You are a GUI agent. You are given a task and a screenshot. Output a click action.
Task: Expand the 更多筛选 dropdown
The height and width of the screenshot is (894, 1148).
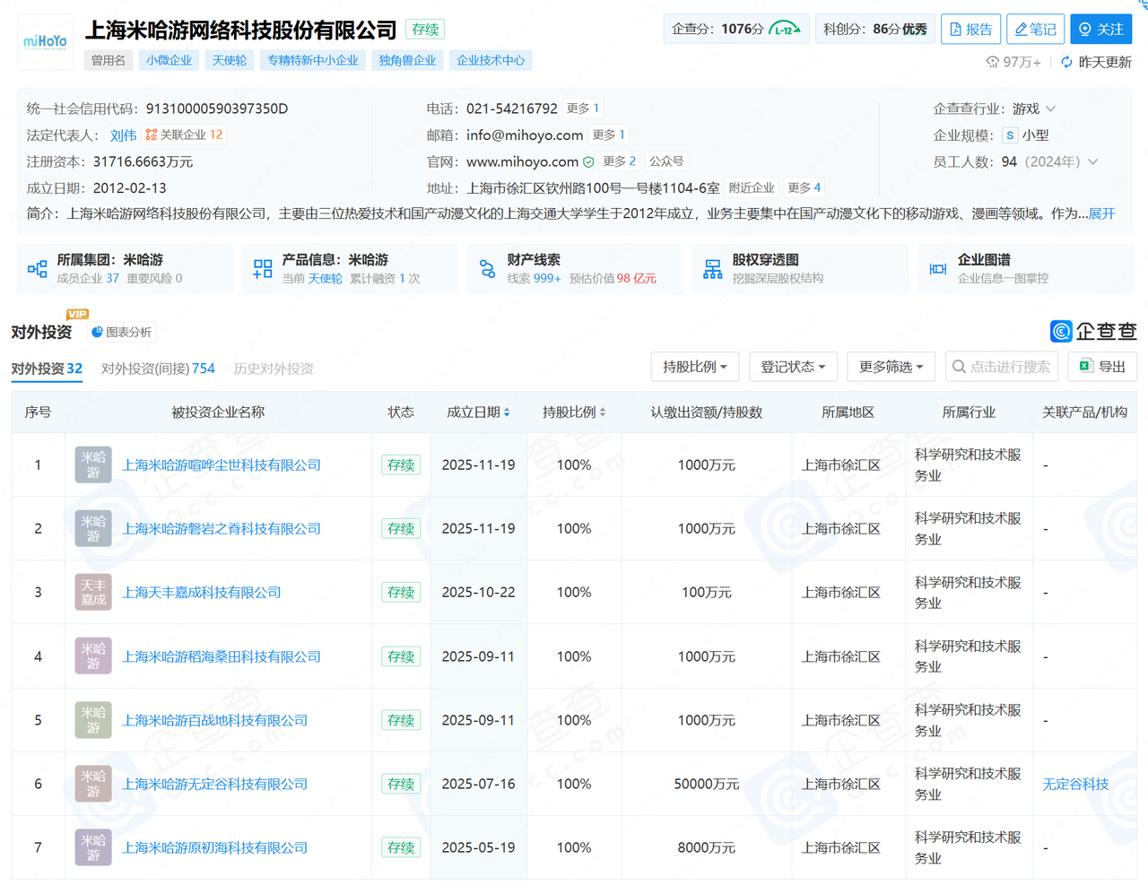891,367
